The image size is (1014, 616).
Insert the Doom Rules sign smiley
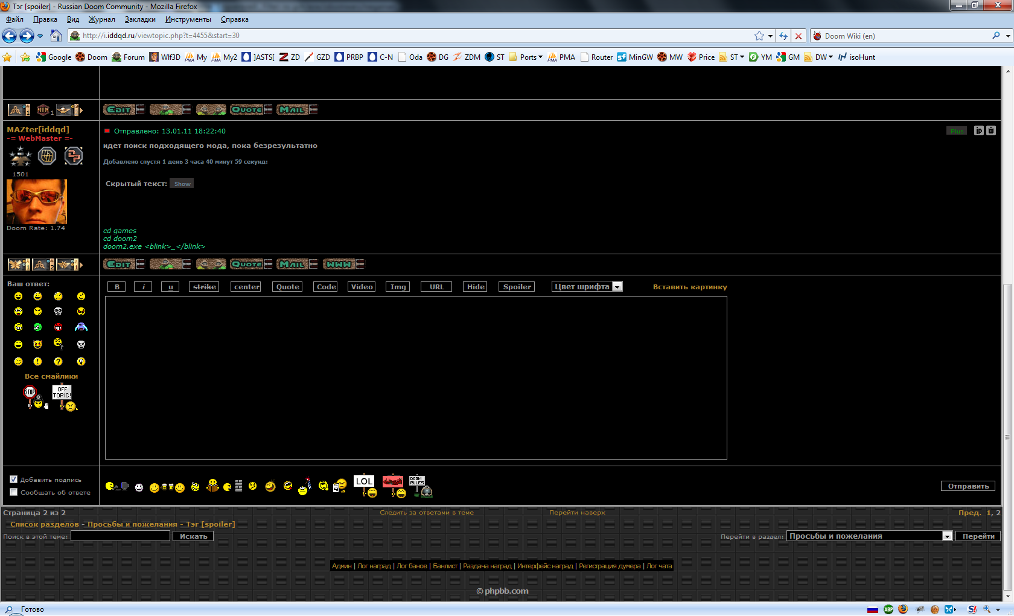coord(420,486)
